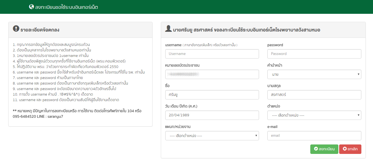This screenshot has width=373, height=163.
Task: Click the รายละเอียดข้อตกลง panel heading
Action: [40, 30]
